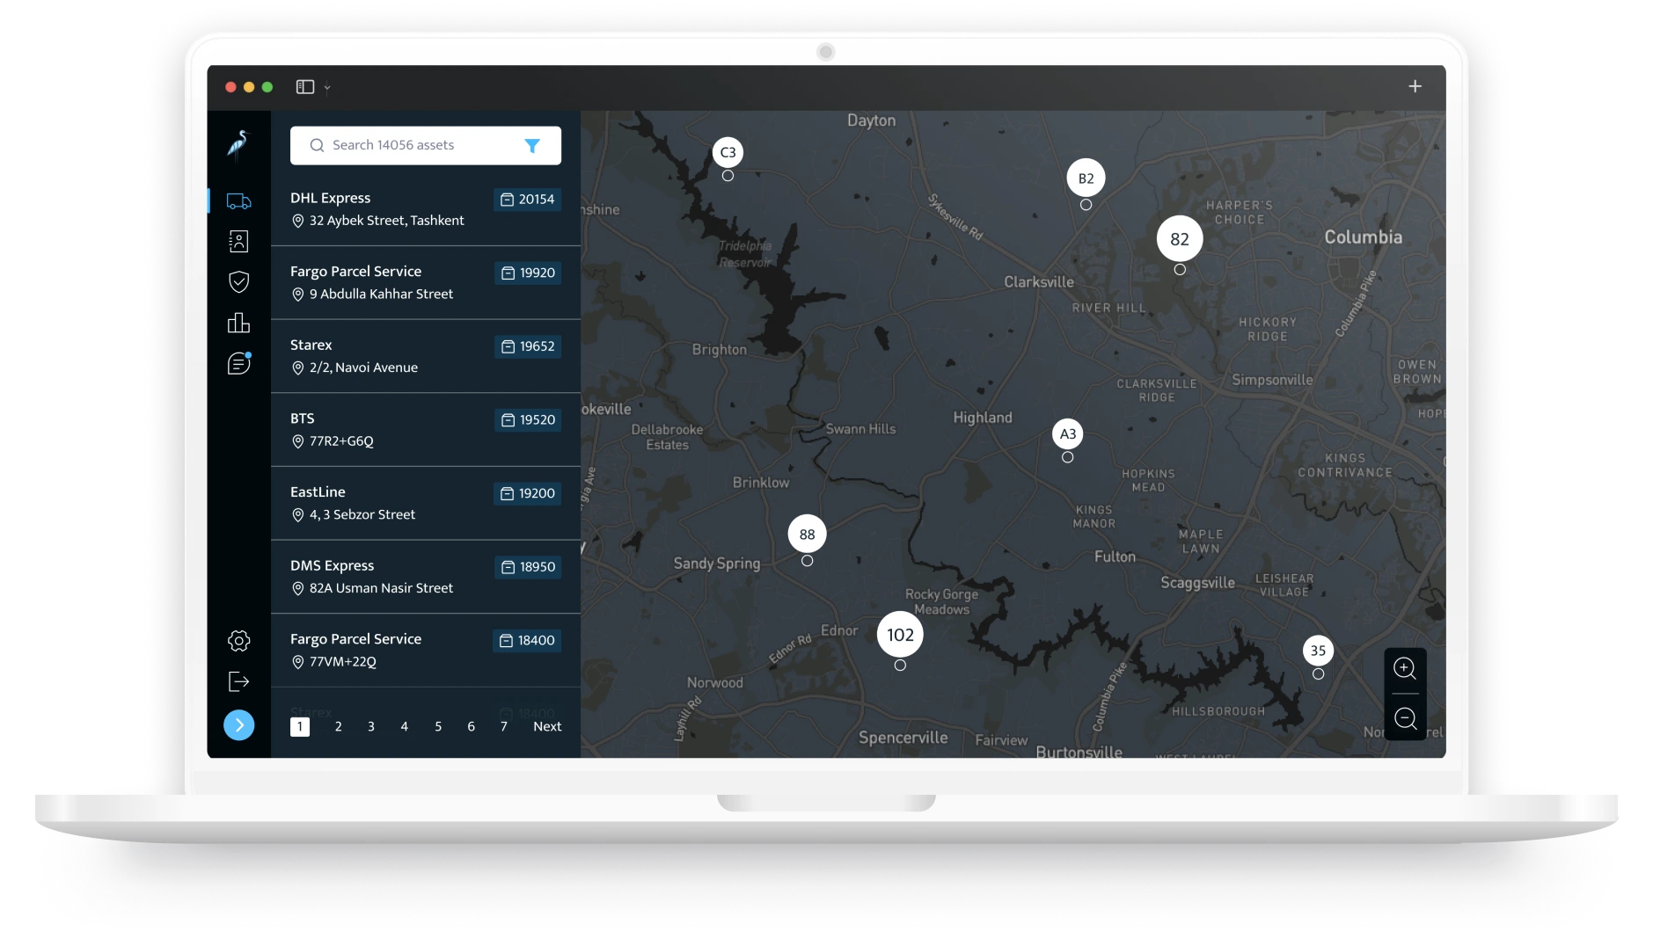
Task: Open the analytics bar chart icon
Action: click(238, 323)
